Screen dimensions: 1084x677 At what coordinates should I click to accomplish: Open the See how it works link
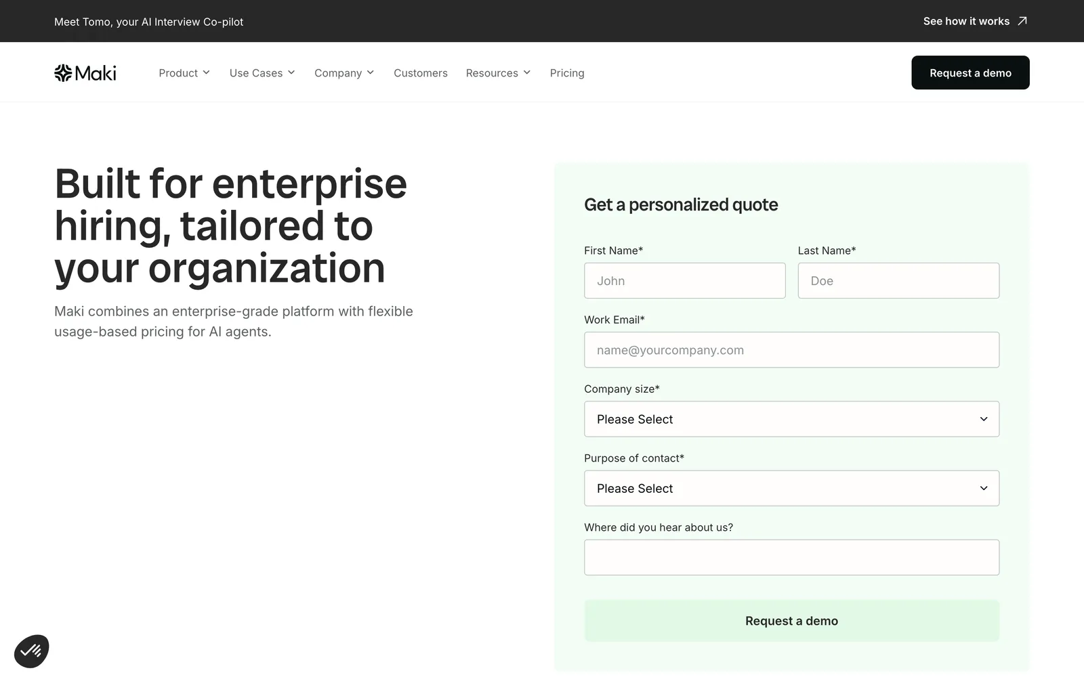975,21
